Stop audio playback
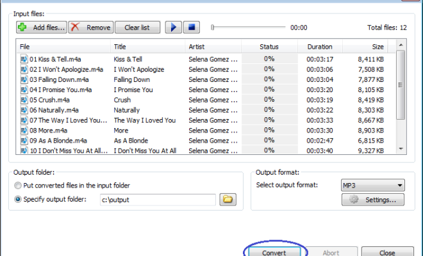 click(191, 28)
